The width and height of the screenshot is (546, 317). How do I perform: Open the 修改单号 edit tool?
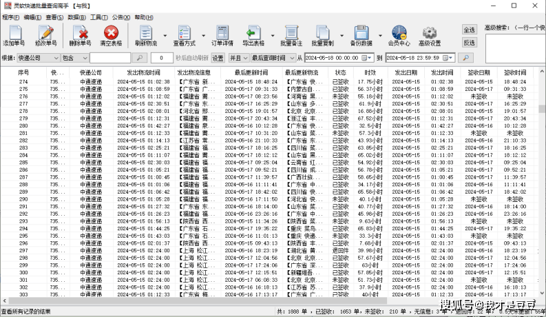tap(46, 33)
